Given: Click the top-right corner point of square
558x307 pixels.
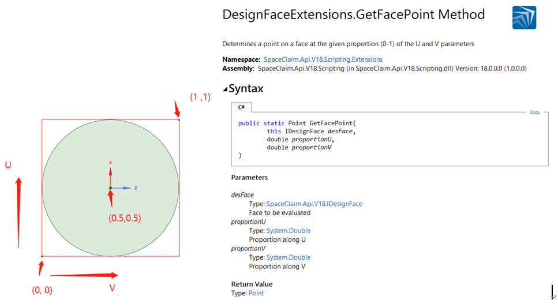Looking at the screenshot, I should [179, 119].
